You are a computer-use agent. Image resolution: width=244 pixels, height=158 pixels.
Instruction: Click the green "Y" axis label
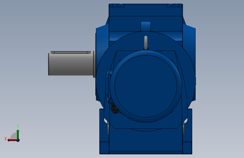18,126
